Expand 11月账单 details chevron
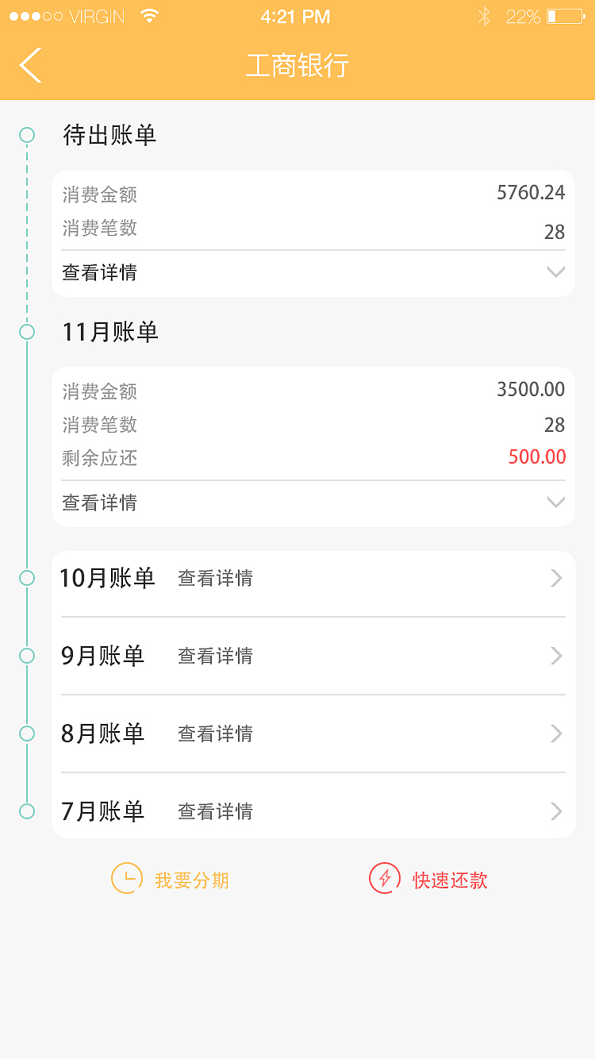 point(555,502)
